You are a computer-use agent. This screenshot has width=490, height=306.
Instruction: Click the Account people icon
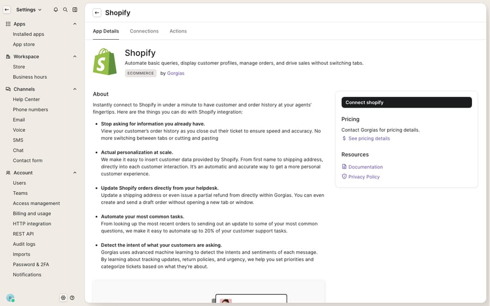click(8, 173)
